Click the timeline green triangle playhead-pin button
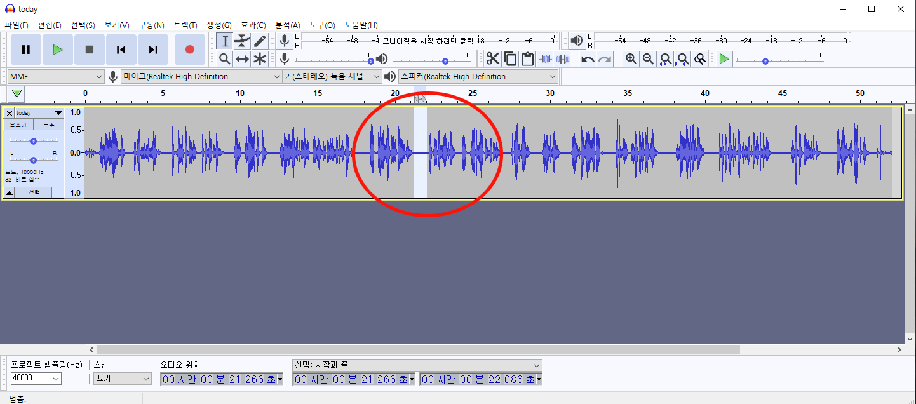Image resolution: width=916 pixels, height=404 pixels. (x=17, y=94)
